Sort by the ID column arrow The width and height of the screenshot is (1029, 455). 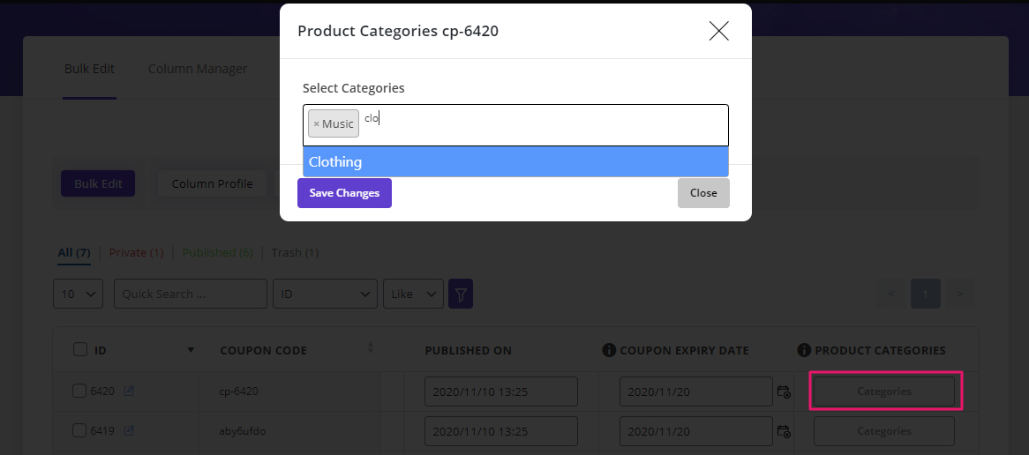191,350
